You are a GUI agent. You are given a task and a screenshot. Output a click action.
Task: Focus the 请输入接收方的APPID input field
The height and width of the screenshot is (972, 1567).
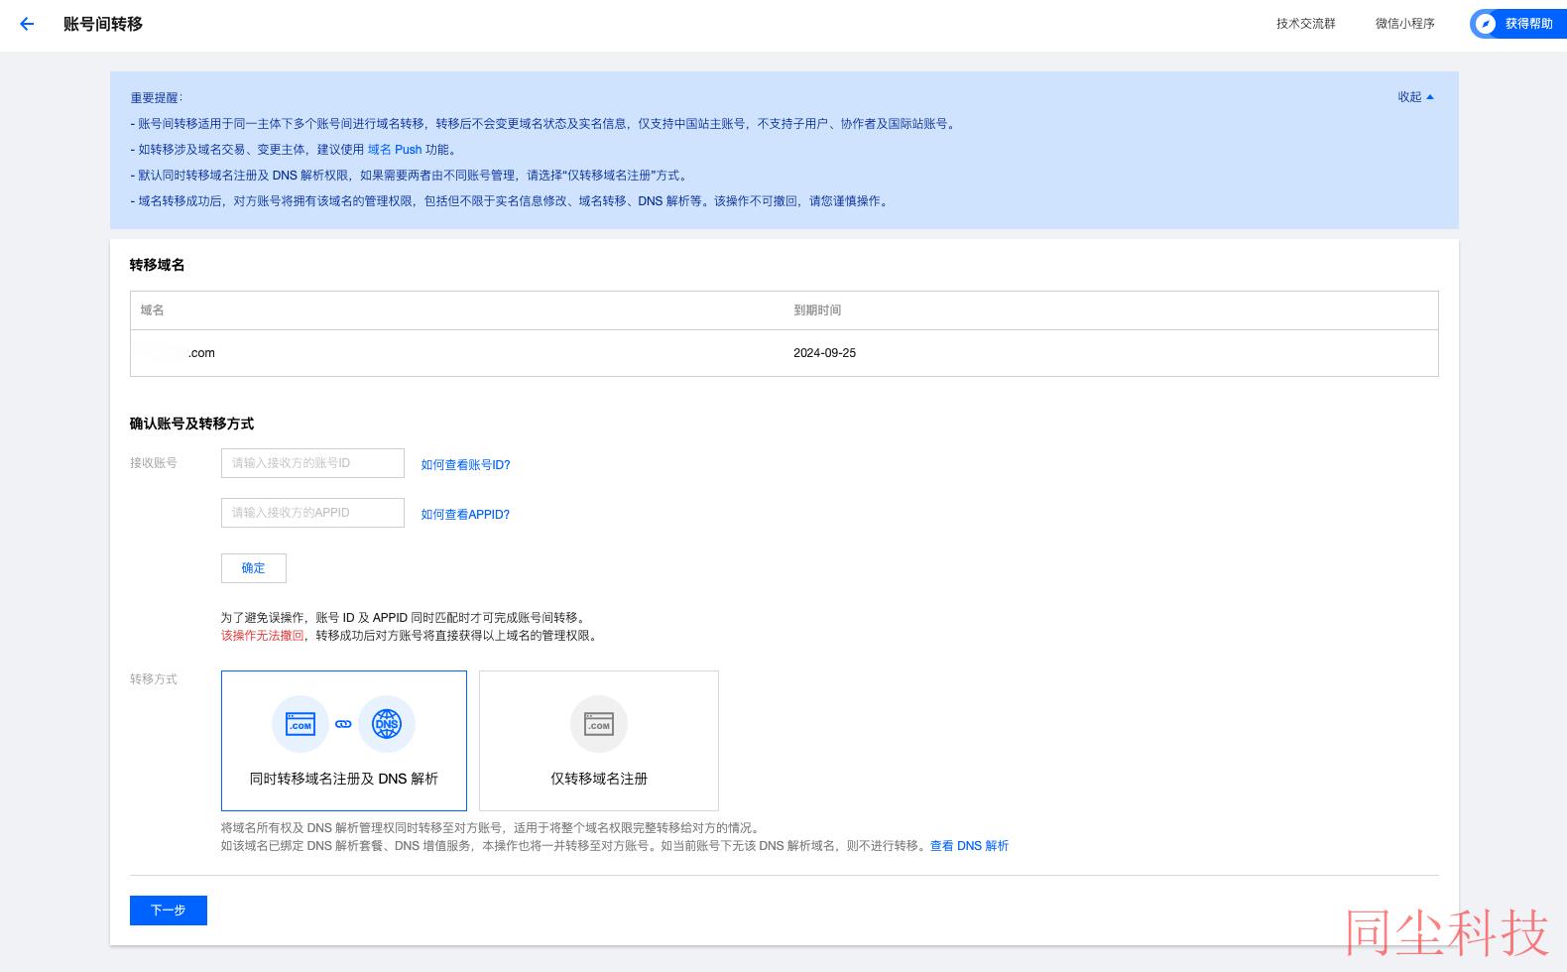pos(312,513)
